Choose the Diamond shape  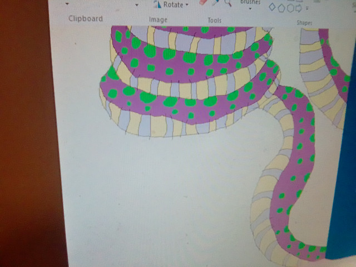point(272,7)
